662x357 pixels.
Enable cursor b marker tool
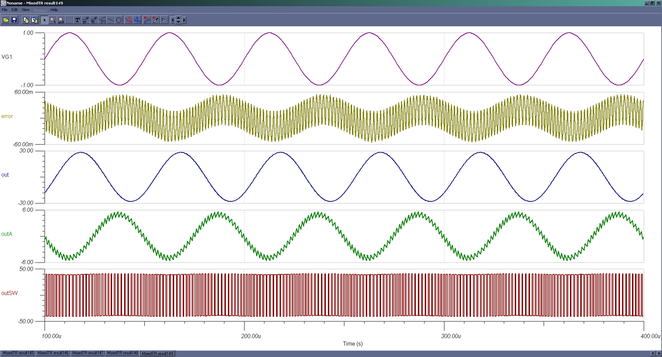point(137,20)
